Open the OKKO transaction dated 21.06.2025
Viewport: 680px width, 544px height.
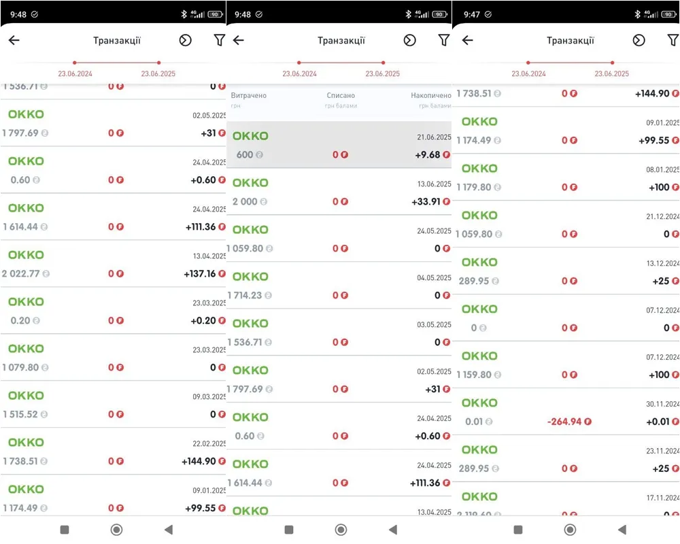coord(339,146)
